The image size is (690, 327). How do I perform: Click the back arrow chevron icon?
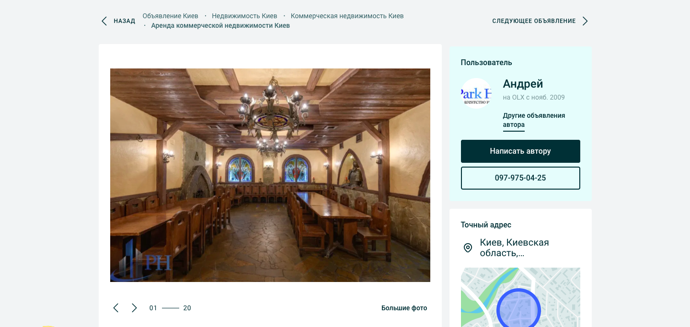[104, 21]
